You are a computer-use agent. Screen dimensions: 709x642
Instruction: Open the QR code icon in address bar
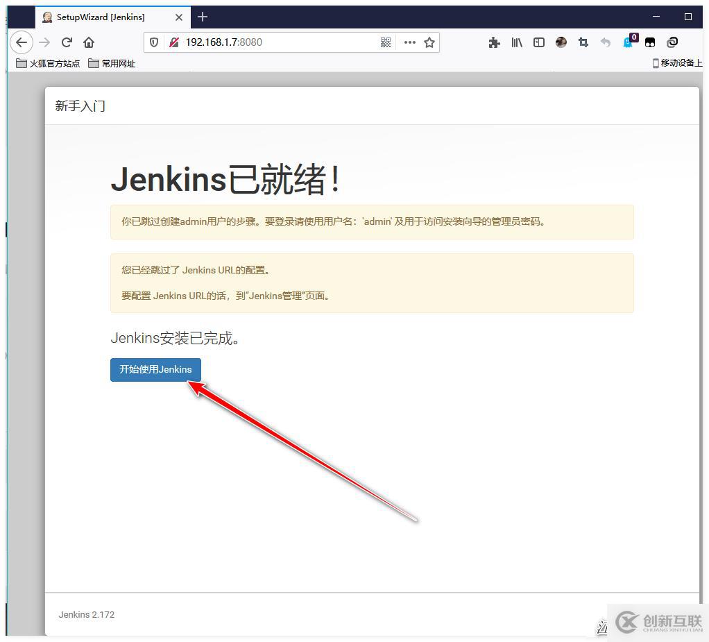(385, 42)
